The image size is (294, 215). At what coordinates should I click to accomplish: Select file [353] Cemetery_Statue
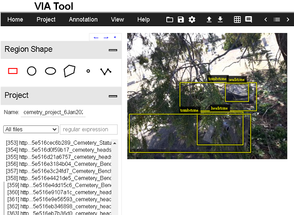58,143
